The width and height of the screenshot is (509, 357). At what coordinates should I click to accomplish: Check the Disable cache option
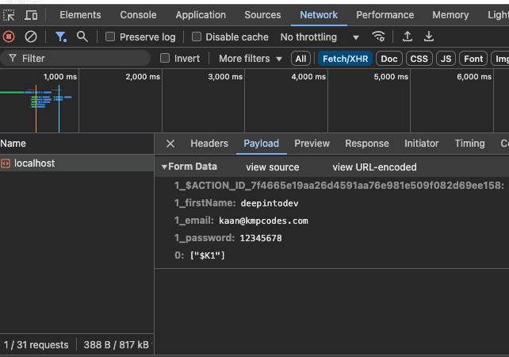[x=197, y=37]
